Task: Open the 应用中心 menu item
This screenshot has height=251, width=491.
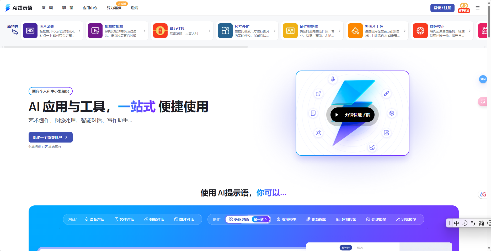Action: coord(90,8)
